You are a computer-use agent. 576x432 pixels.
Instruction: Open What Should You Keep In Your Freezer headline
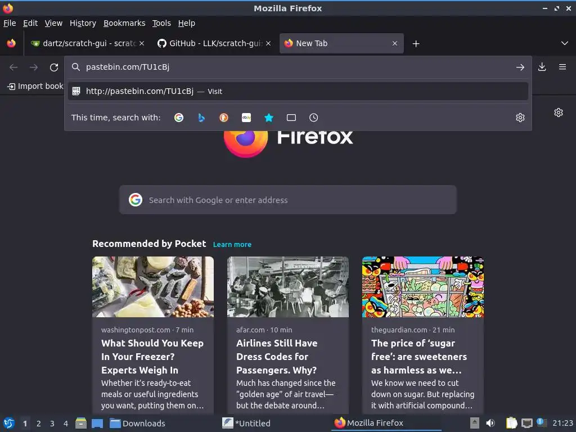tap(152, 357)
